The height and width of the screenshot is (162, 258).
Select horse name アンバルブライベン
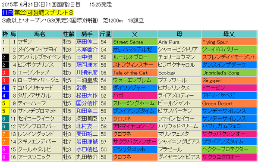point(39,57)
